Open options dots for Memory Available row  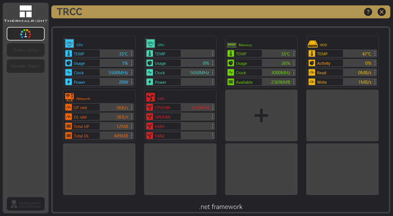(294, 82)
